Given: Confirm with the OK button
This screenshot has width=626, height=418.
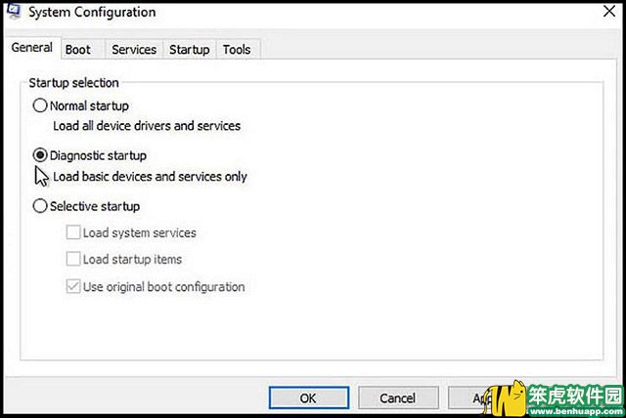Looking at the screenshot, I should pyautogui.click(x=309, y=397).
